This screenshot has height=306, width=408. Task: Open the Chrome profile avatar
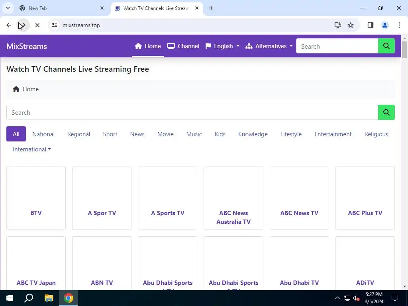coord(385,25)
